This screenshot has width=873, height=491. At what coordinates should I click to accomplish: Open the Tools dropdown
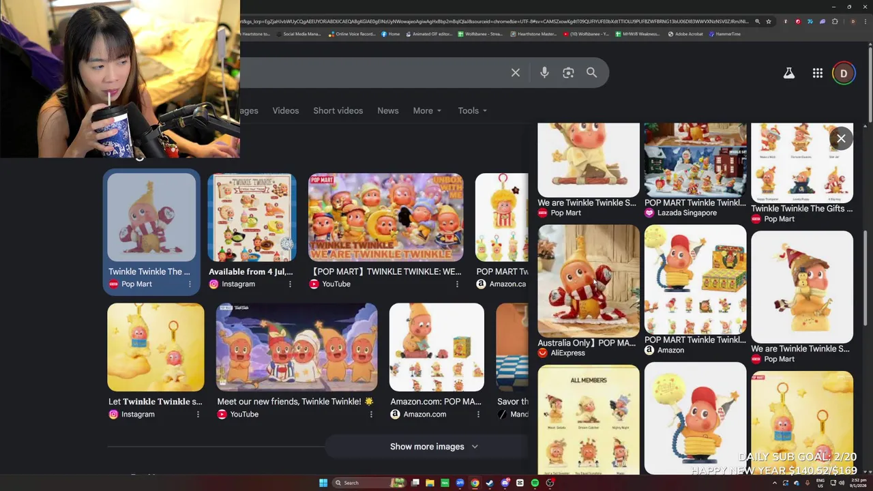472,110
